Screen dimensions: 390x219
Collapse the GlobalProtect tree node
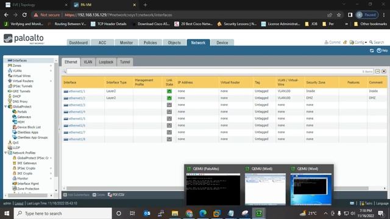tap(5, 106)
